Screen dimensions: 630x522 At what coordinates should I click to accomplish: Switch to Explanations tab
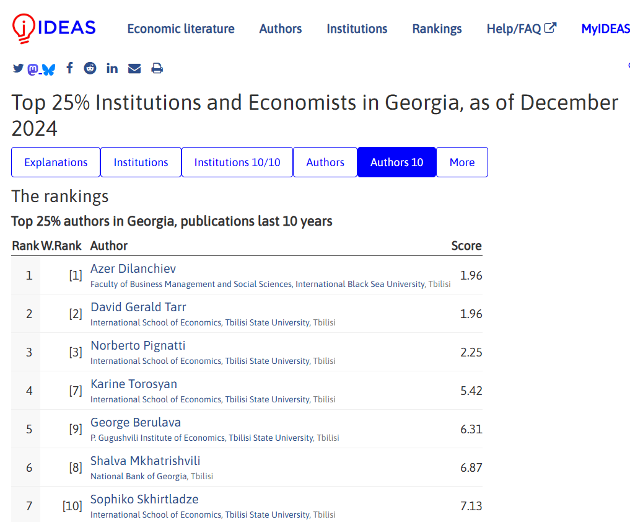[56, 162]
